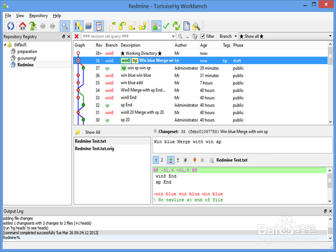Select the gvsunxmgl repository
Image resolution: width=336 pixels, height=252 pixels.
pyautogui.click(x=27, y=58)
